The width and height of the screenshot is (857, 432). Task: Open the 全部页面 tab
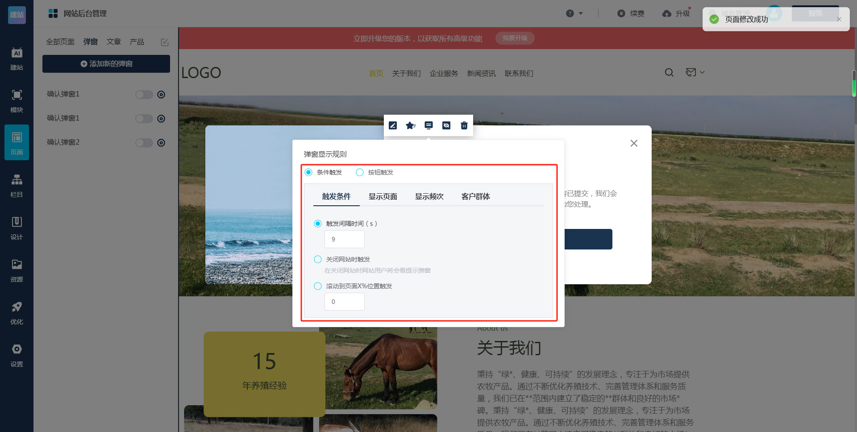60,42
